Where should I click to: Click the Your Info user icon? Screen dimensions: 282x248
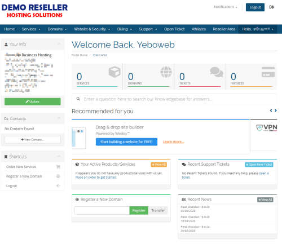pyautogui.click(x=6, y=45)
